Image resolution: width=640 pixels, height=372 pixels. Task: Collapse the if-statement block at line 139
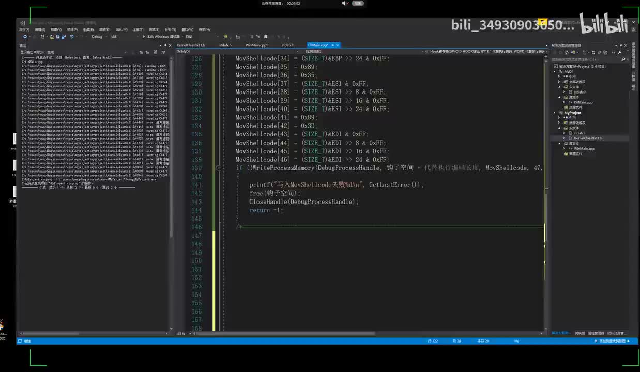[219, 168]
